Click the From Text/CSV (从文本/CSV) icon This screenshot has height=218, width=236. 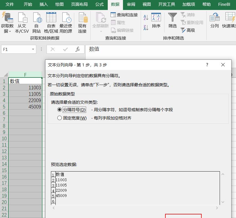22,17
